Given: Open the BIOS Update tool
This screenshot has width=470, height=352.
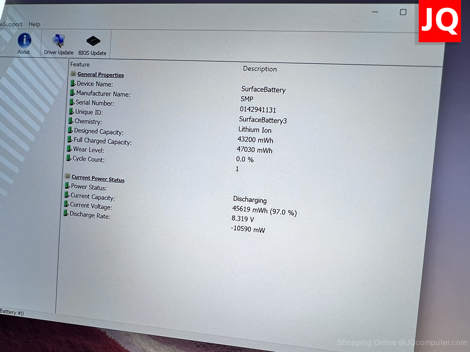Looking at the screenshot, I should point(92,45).
